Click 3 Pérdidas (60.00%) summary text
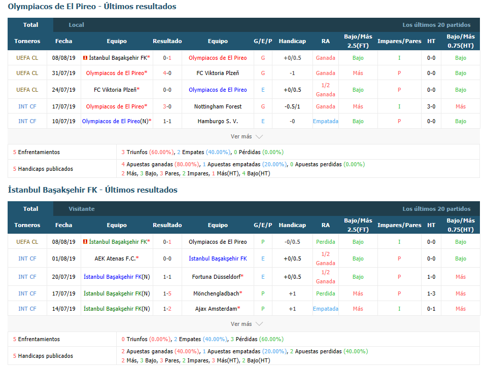This screenshot has width=485, height=369. pos(257,339)
